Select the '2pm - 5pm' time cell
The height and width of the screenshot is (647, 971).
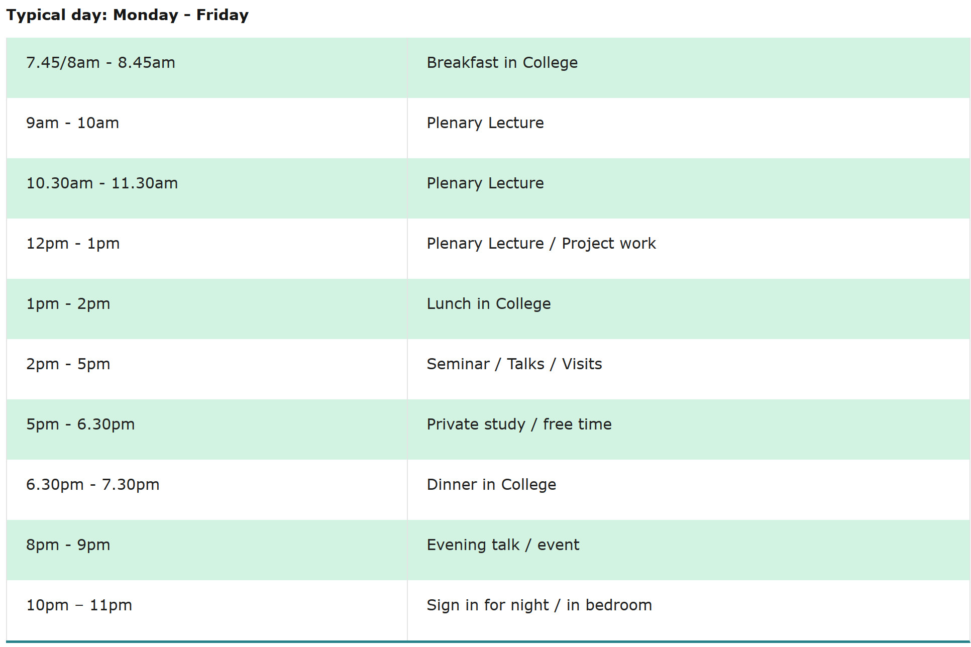pos(206,369)
